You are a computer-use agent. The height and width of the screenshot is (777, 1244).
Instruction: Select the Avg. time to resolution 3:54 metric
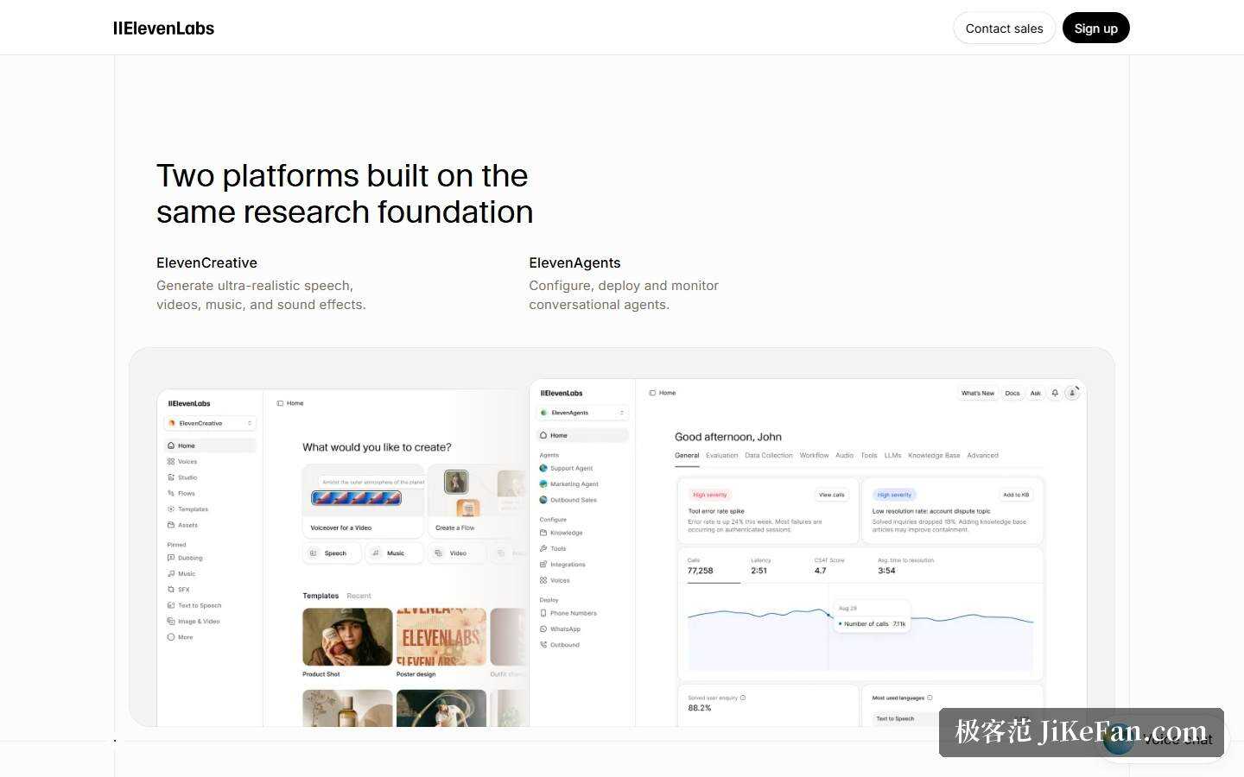(906, 566)
